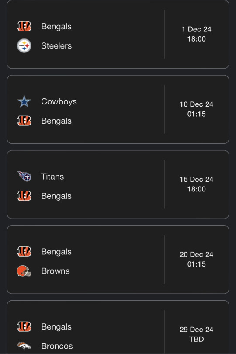Viewport: 236px width, 354px height.
Task: Click Bengals logo in Cowboys matchup
Action: [24, 121]
